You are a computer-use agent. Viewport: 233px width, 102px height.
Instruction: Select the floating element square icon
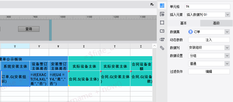[162, 23]
